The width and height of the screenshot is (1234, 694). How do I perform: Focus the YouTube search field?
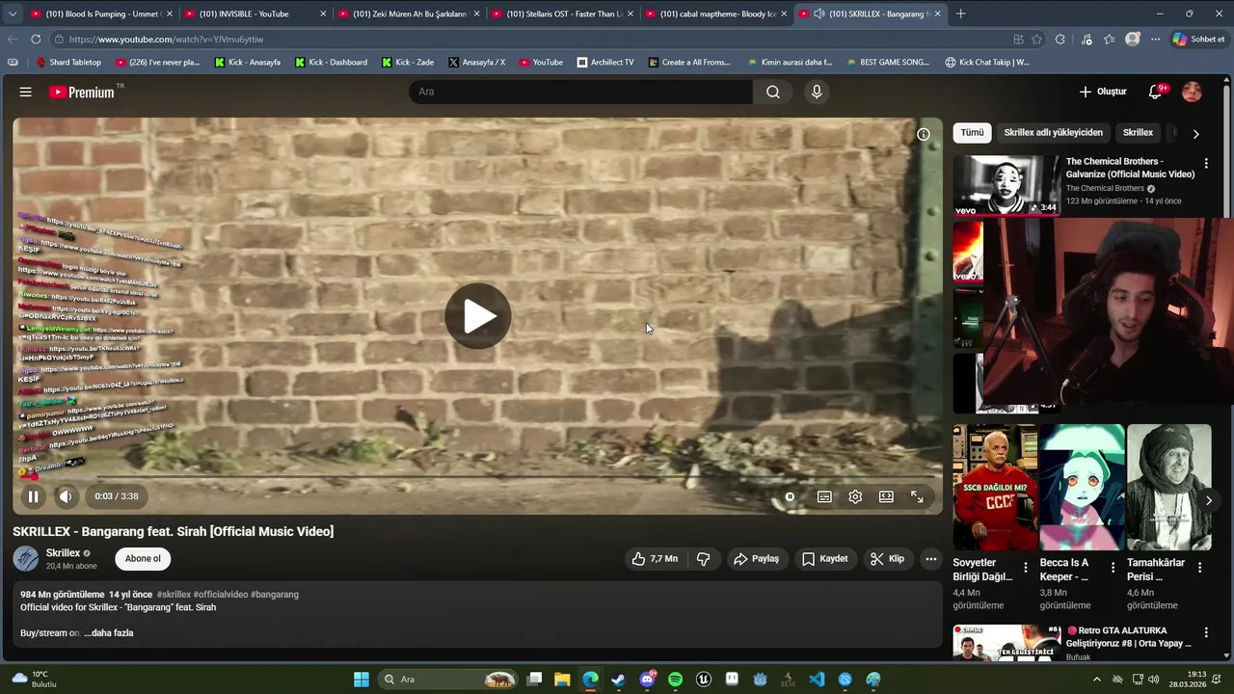click(x=580, y=92)
